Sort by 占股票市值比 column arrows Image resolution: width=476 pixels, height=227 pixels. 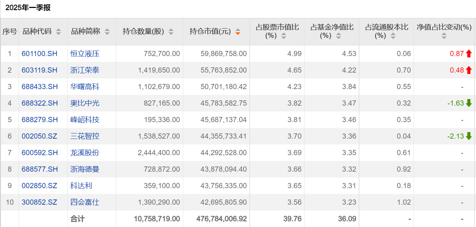(284, 36)
